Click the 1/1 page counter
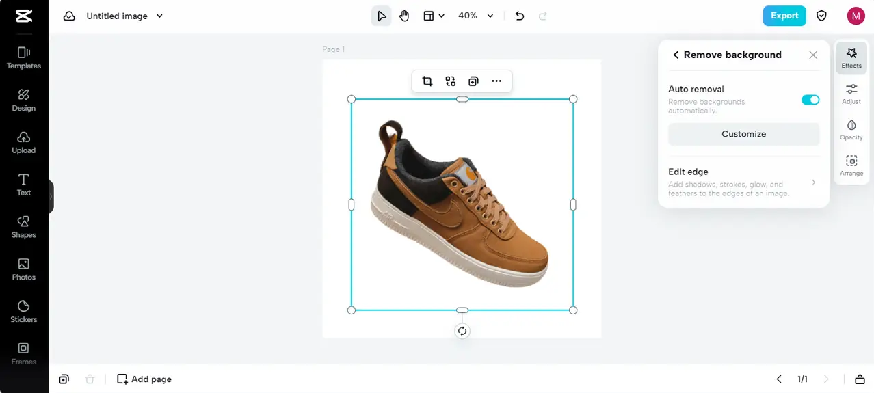This screenshot has height=393, width=874. coord(803,379)
